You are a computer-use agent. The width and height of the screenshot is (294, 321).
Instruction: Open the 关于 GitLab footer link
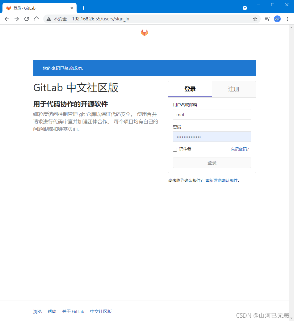[x=73, y=311]
